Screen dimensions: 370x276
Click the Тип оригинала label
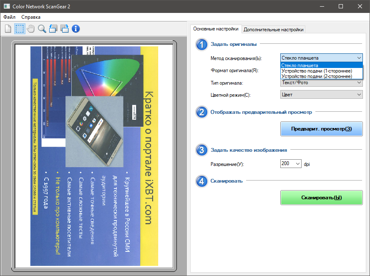(x=227, y=83)
